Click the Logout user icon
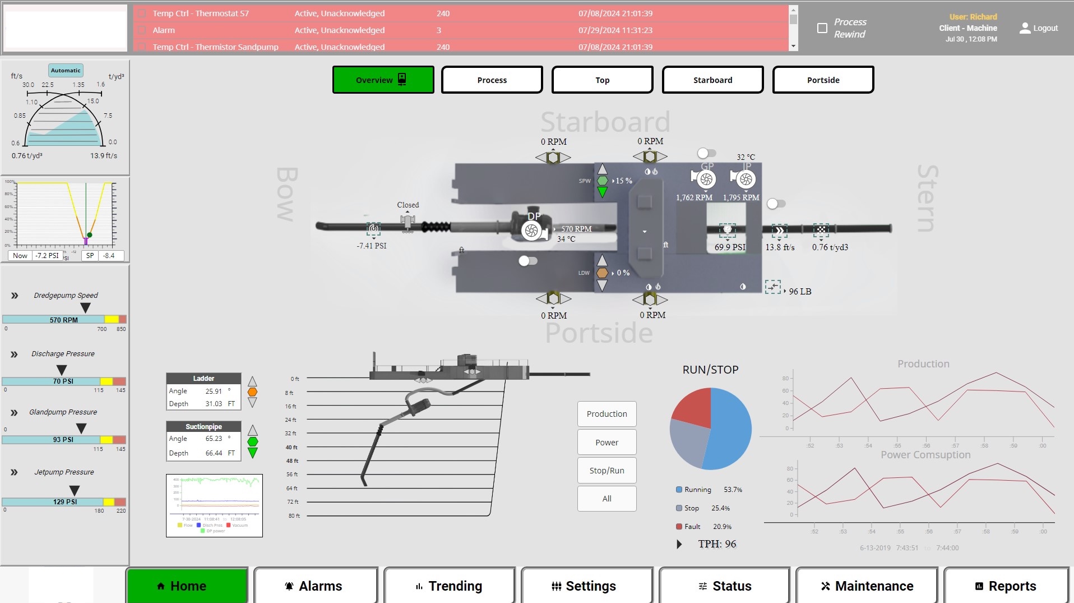 click(1025, 28)
